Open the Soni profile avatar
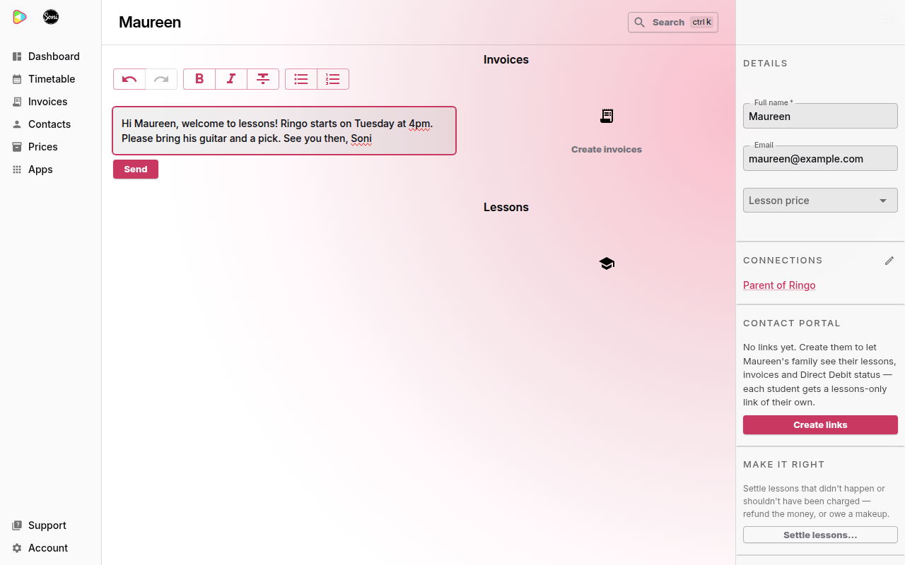Viewport: 905px width, 565px height. [51, 17]
